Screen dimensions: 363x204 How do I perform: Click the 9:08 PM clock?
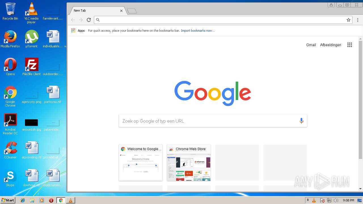pos(348,200)
